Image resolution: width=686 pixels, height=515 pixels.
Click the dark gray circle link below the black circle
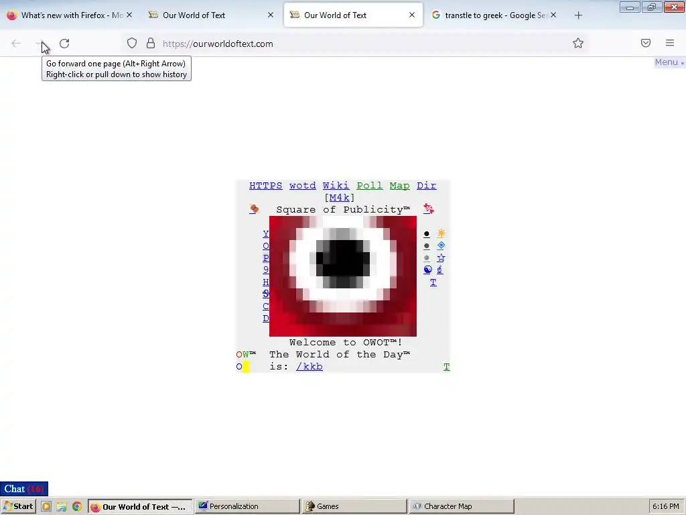[427, 246]
